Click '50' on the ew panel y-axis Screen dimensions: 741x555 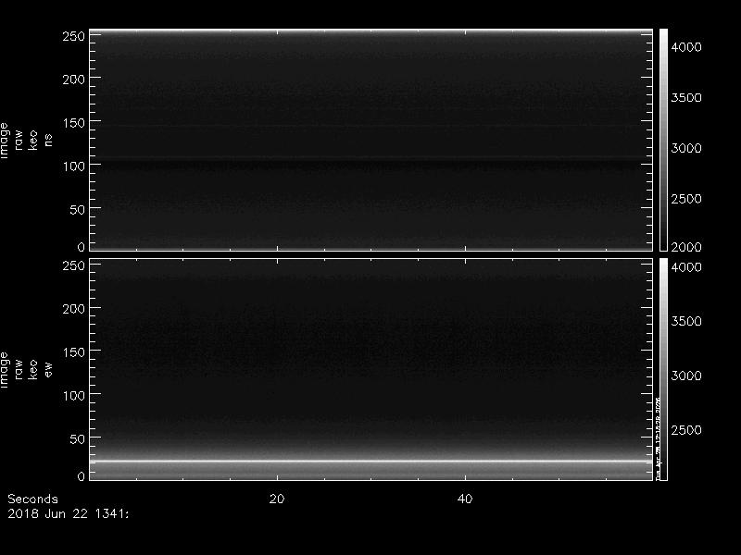tap(78, 438)
